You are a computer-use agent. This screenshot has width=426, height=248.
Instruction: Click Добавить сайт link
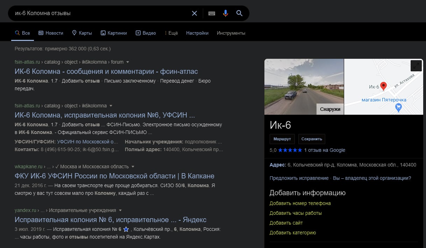click(x=286, y=223)
